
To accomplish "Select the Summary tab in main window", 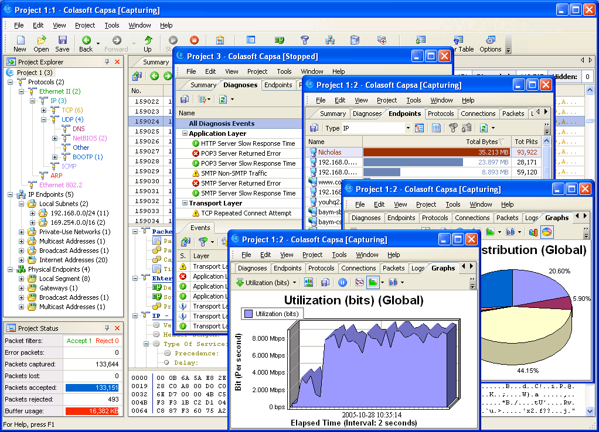I will [155, 62].
